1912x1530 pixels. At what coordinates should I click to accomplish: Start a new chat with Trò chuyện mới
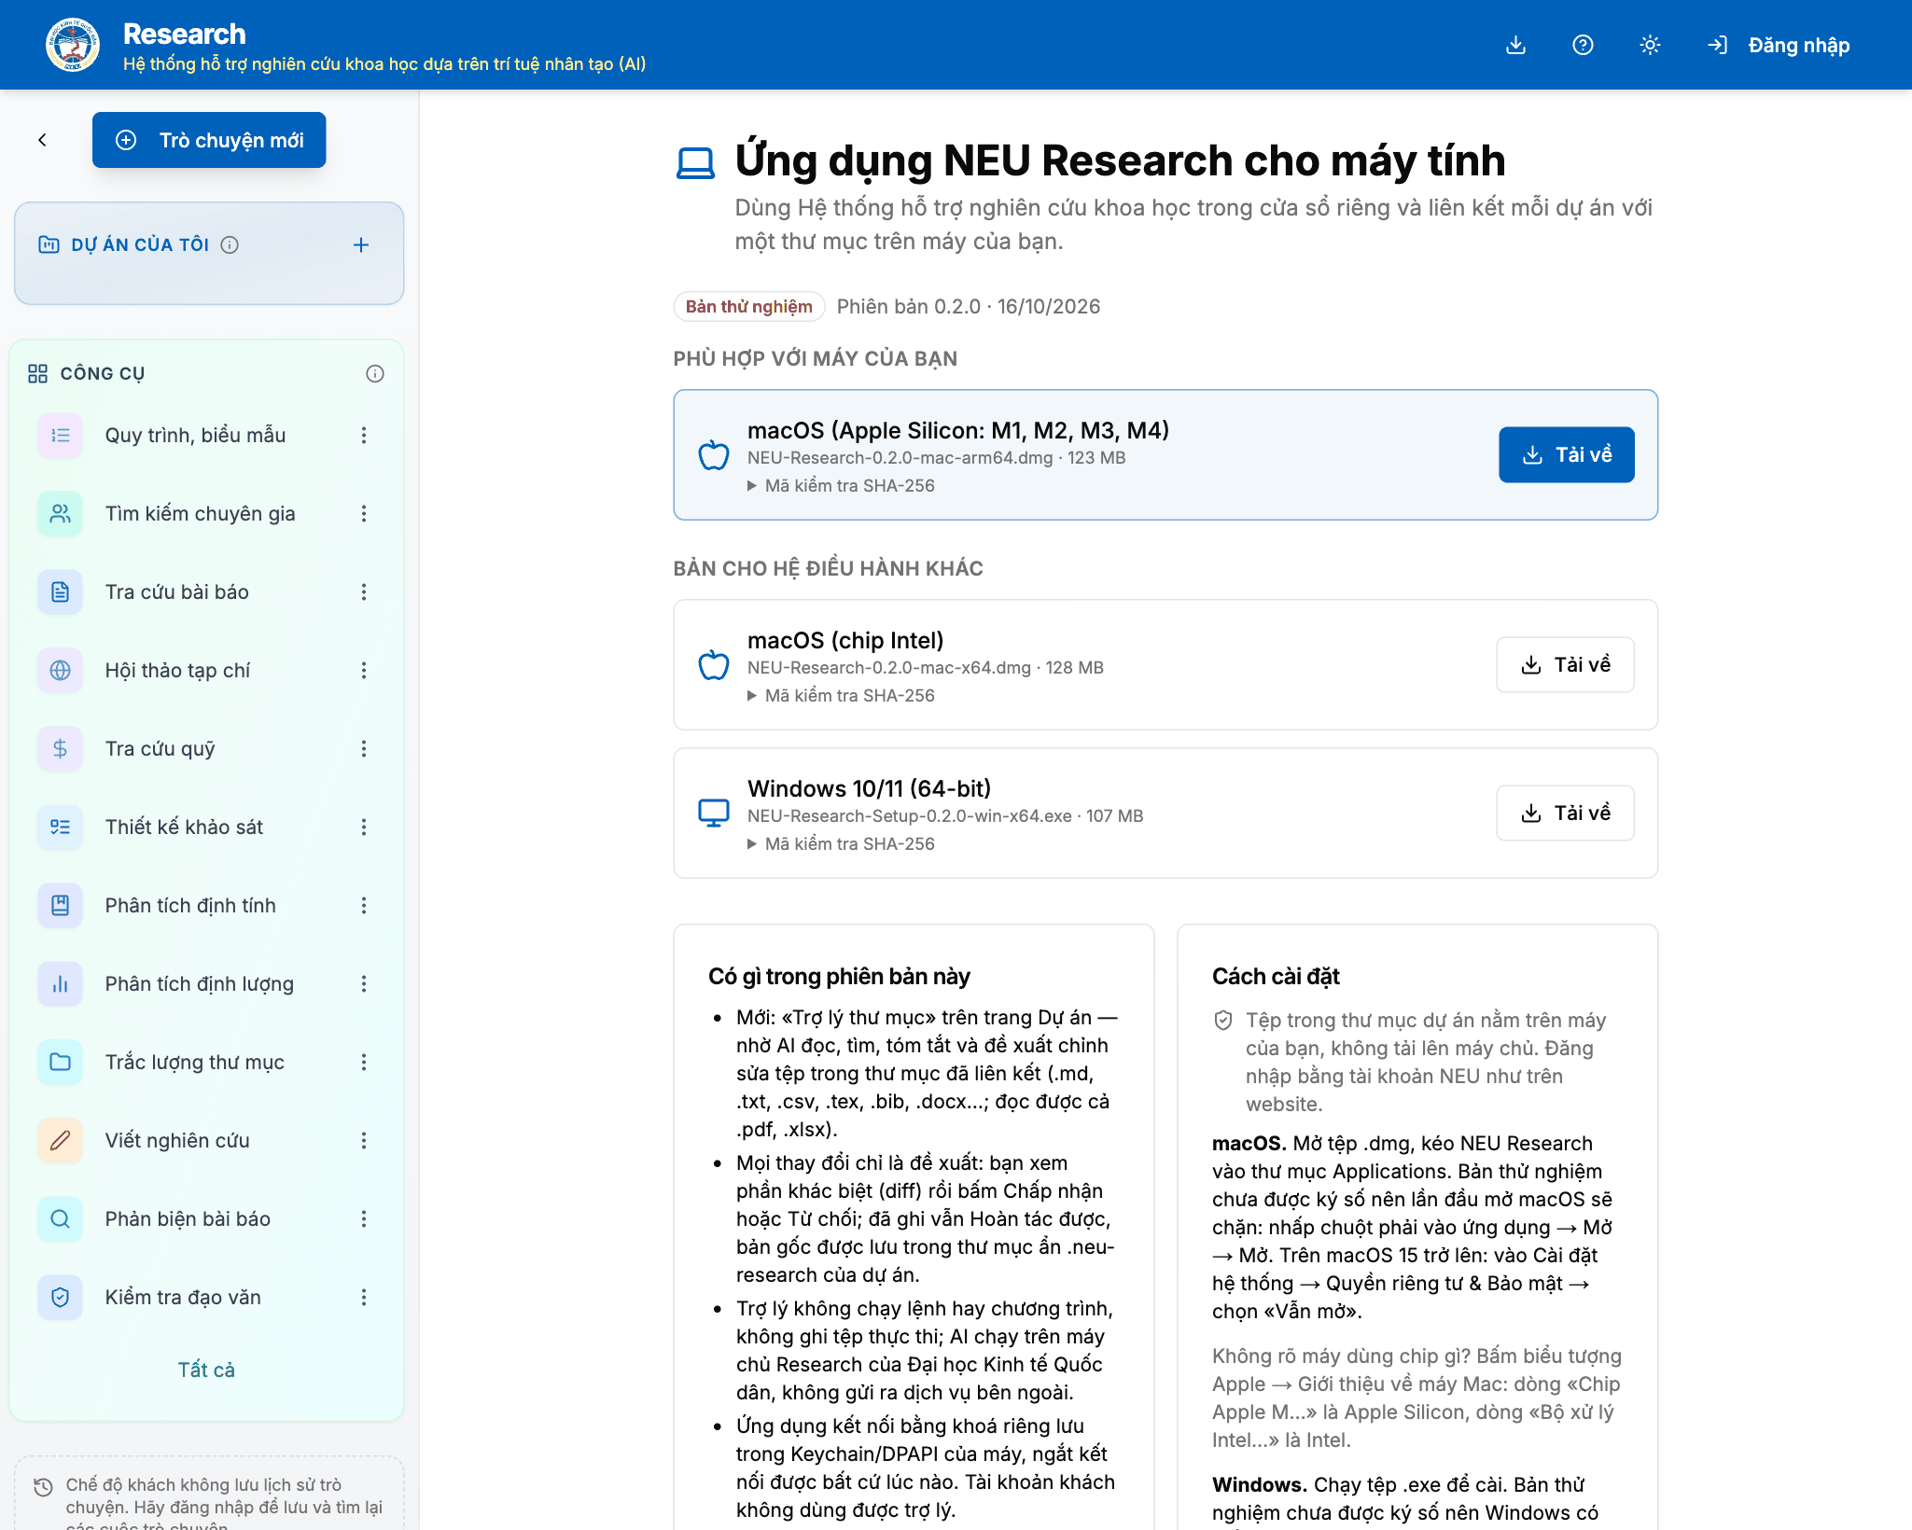[x=209, y=140]
